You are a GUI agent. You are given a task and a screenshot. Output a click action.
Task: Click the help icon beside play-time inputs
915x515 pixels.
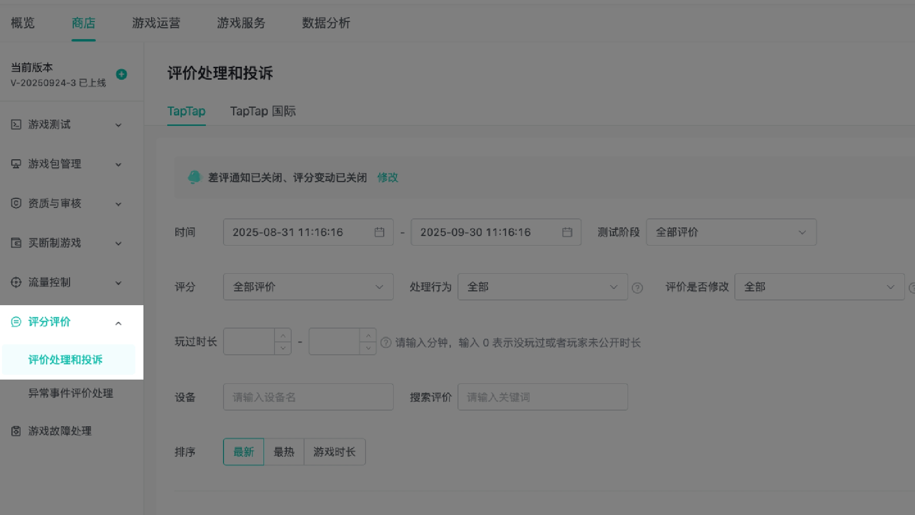(386, 343)
